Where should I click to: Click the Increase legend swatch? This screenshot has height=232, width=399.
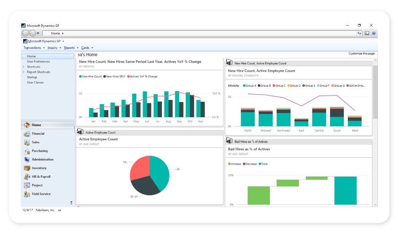[x=229, y=164]
